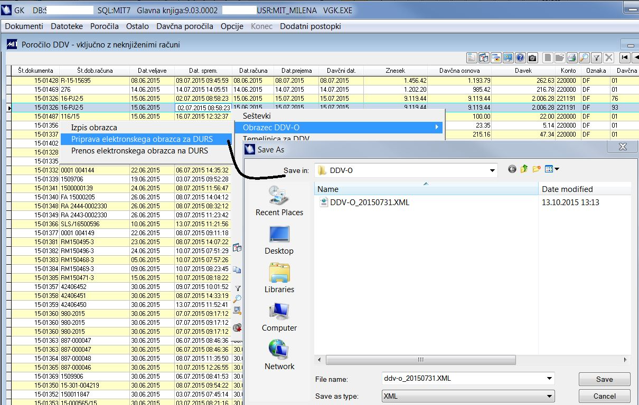
Task: Expand the Save in folder dropdown
Action: (492, 170)
